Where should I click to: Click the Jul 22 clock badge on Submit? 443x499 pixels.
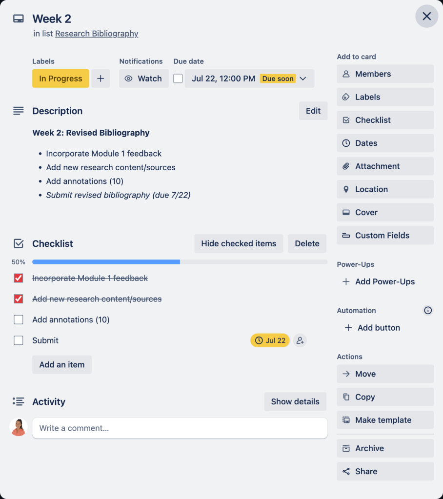click(x=270, y=340)
